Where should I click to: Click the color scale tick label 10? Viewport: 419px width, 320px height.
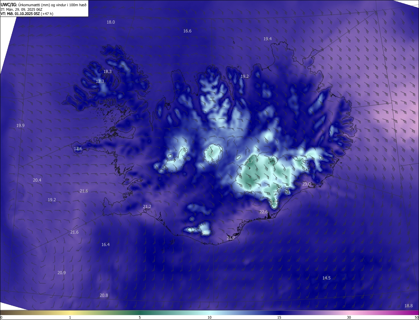[209, 317]
